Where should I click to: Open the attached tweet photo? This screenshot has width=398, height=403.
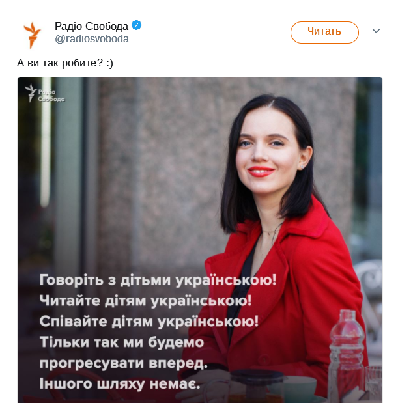click(x=200, y=240)
